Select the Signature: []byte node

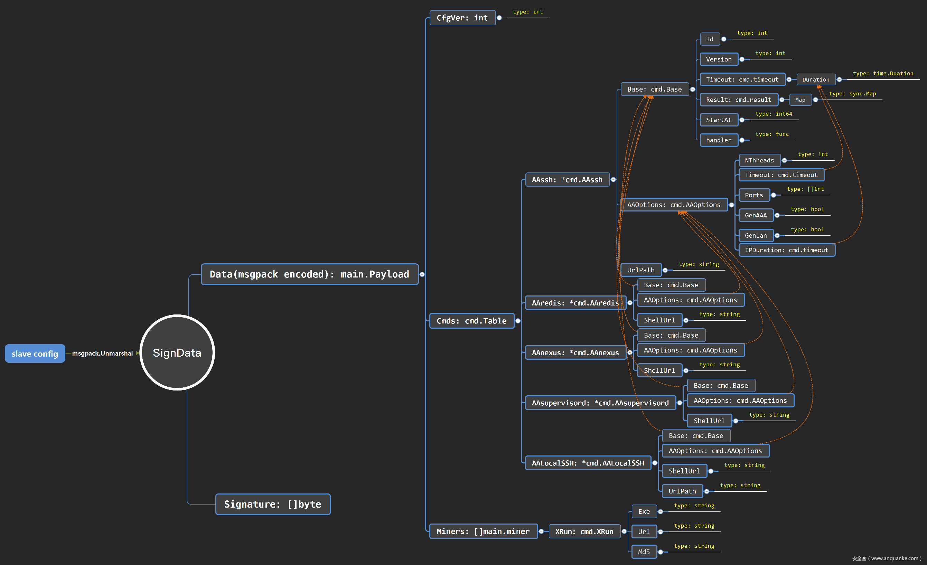tap(273, 504)
